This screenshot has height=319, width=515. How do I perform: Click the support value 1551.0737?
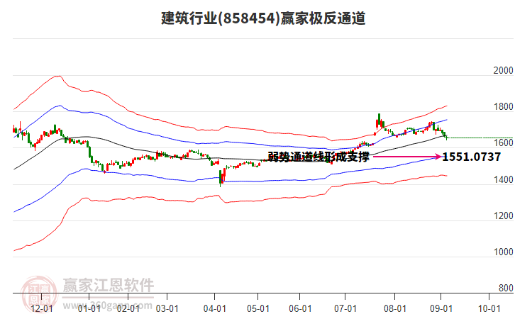tap(472, 157)
